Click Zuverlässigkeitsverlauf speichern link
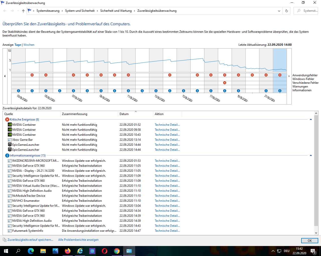Viewport: 321px width, 256px height. 30,240
